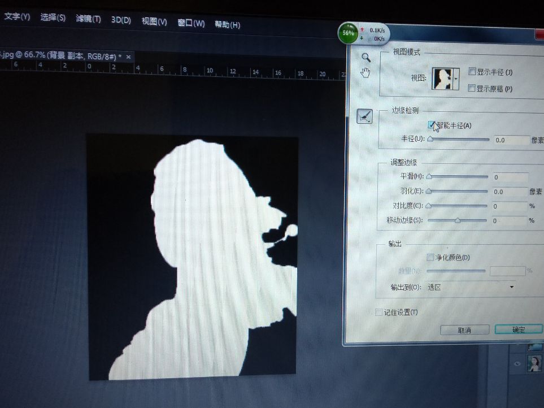The height and width of the screenshot is (408, 544).
Task: Open the 滤镜 (T) menu
Action: (x=88, y=19)
